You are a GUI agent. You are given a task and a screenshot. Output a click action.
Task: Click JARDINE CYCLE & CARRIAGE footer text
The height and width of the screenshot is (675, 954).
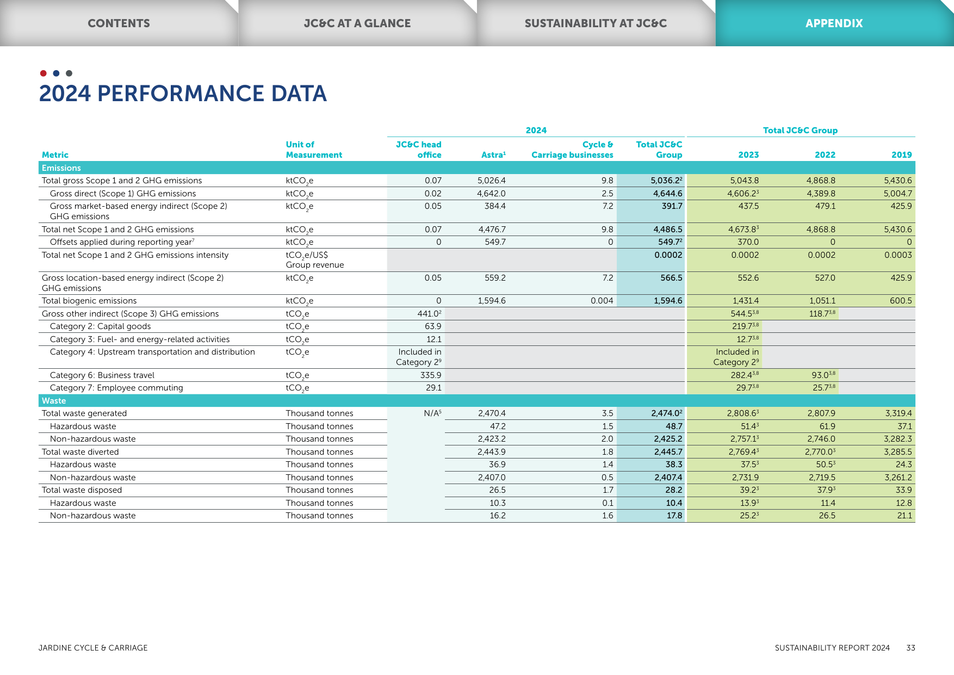93,648
